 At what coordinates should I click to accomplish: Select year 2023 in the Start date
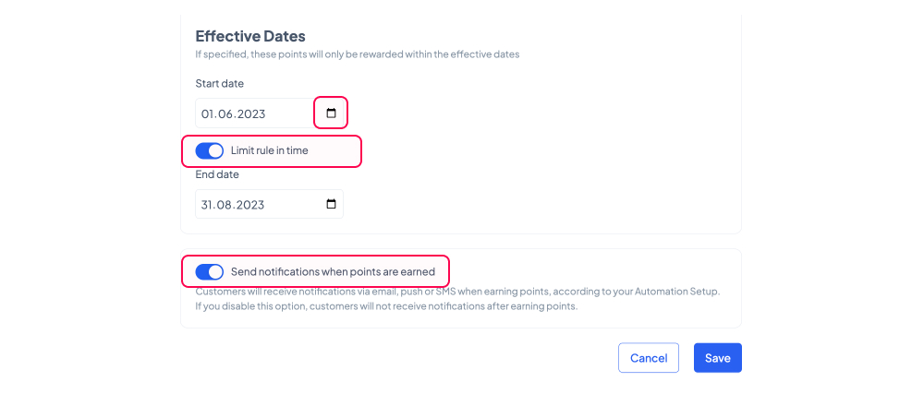(250, 114)
